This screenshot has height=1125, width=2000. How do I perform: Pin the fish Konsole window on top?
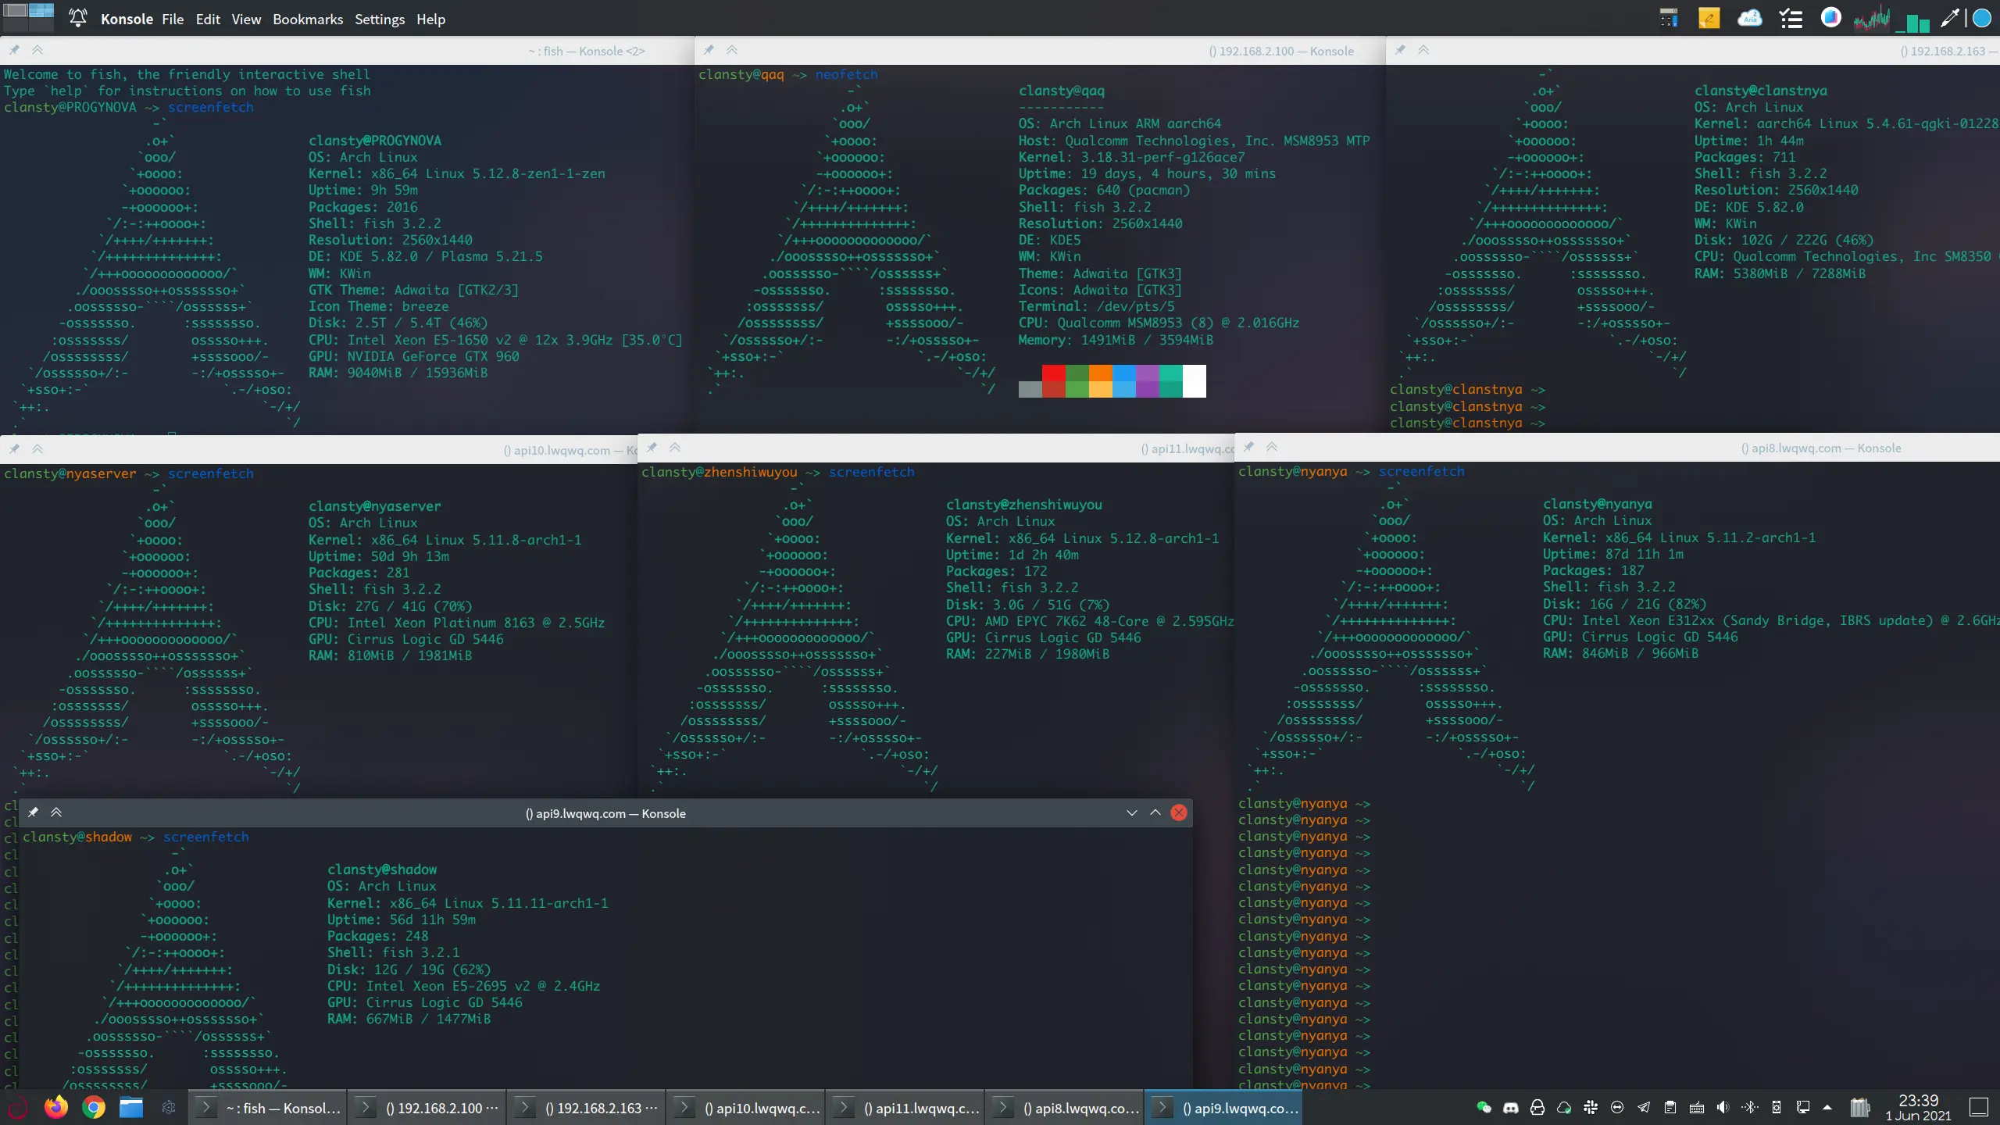13,49
